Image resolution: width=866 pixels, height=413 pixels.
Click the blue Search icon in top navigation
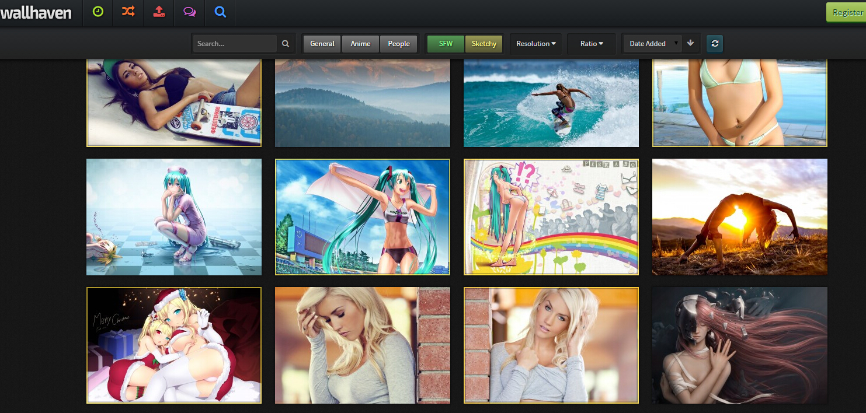pyautogui.click(x=220, y=12)
